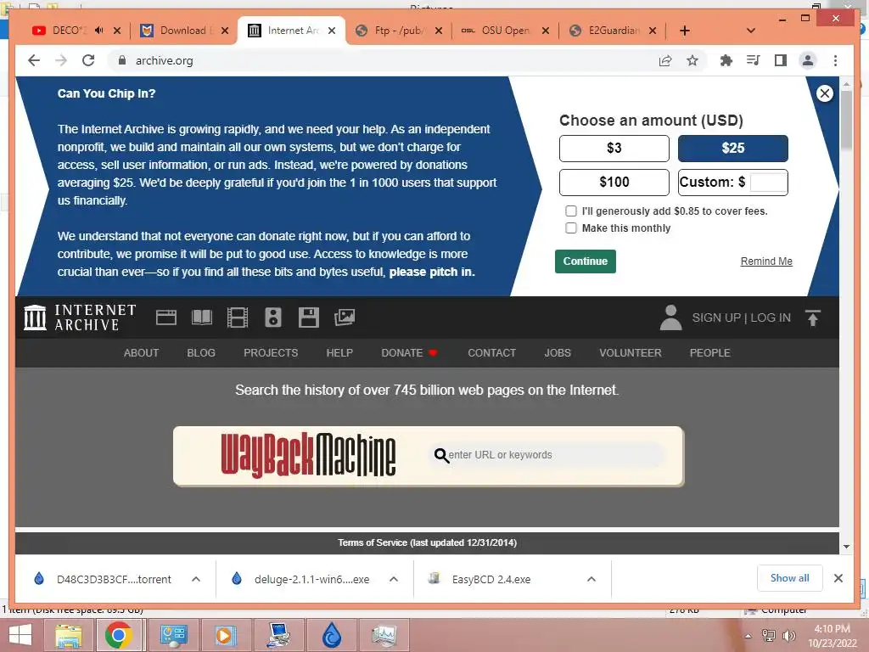Image resolution: width=869 pixels, height=652 pixels.
Task: Click the Internet Archive logo
Action: coord(80,318)
